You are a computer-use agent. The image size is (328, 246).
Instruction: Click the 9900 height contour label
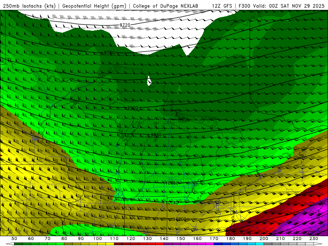coord(132,108)
